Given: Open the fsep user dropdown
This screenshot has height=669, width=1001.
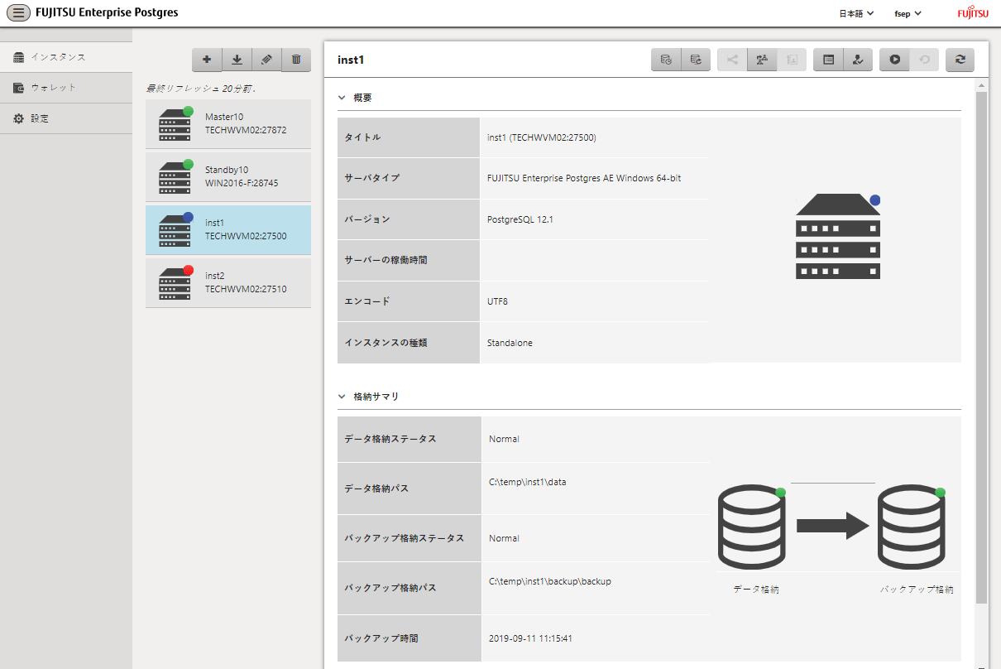Looking at the screenshot, I should click(908, 13).
